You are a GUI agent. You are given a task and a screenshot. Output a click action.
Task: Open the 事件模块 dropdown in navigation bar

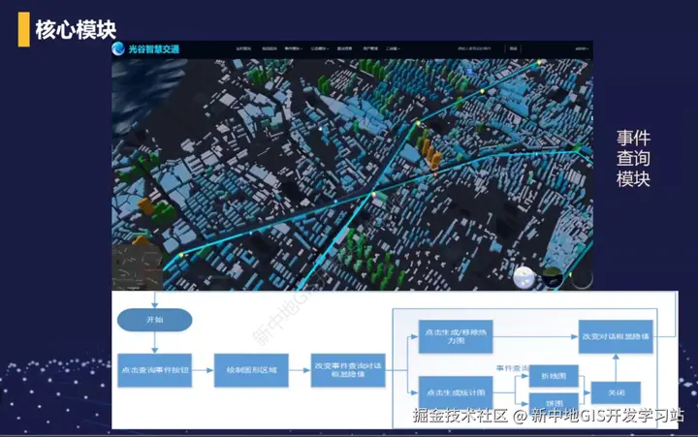(x=294, y=48)
